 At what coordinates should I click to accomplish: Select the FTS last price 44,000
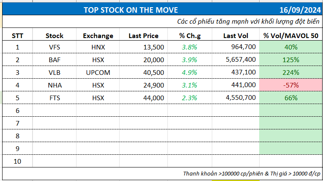pyautogui.click(x=153, y=98)
